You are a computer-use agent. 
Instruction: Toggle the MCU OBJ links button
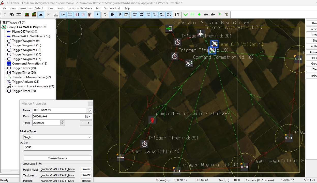coord(135,15)
